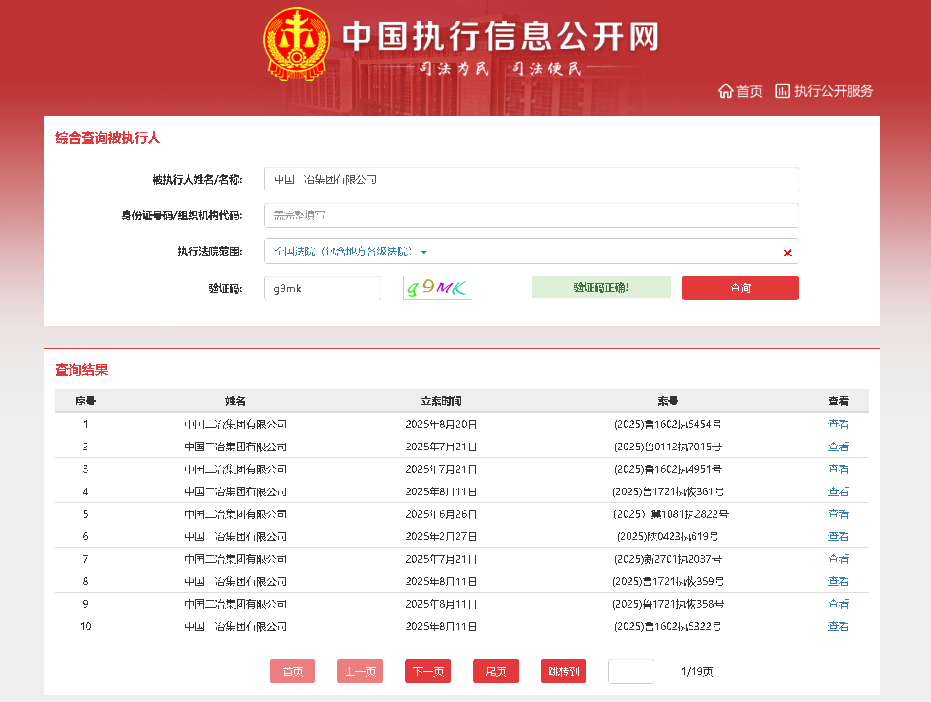Image resolution: width=931 pixels, height=702 pixels.
Task: View case (2025)鲁1602执5322号 details
Action: pyautogui.click(x=838, y=626)
